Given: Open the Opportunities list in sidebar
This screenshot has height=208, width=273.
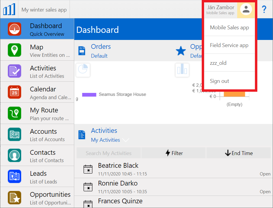Looking at the screenshot, I should click(50, 198).
